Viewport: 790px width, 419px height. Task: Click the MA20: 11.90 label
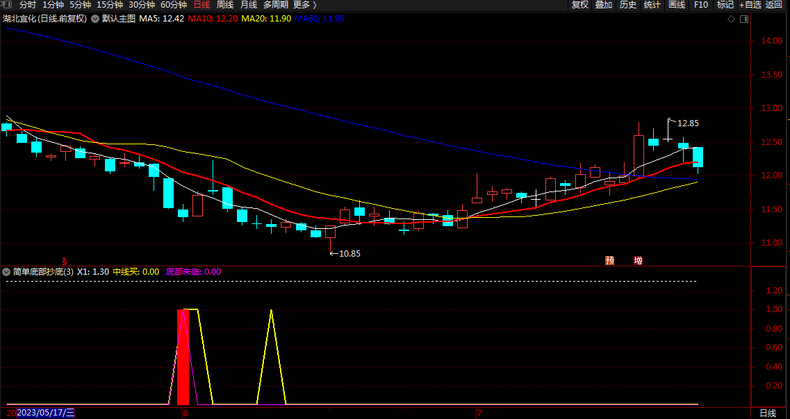click(266, 19)
